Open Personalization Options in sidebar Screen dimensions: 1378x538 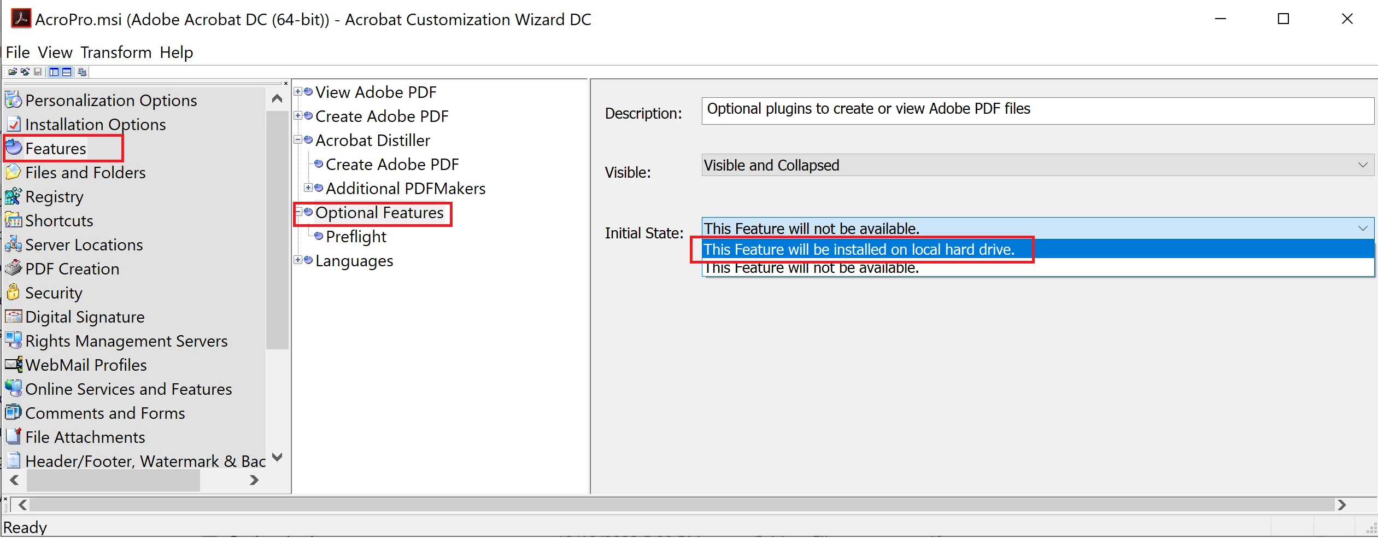[x=111, y=100]
